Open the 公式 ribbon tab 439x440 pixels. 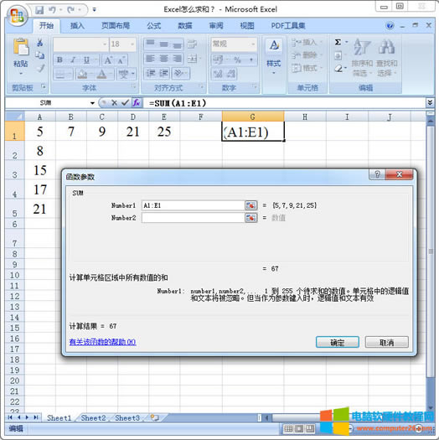click(x=153, y=26)
